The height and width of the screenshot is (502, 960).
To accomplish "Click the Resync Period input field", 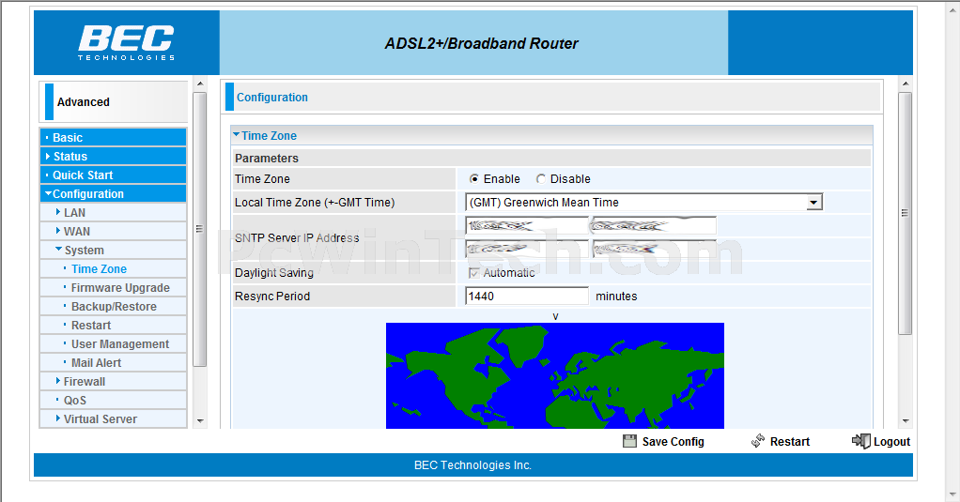I will pos(526,297).
